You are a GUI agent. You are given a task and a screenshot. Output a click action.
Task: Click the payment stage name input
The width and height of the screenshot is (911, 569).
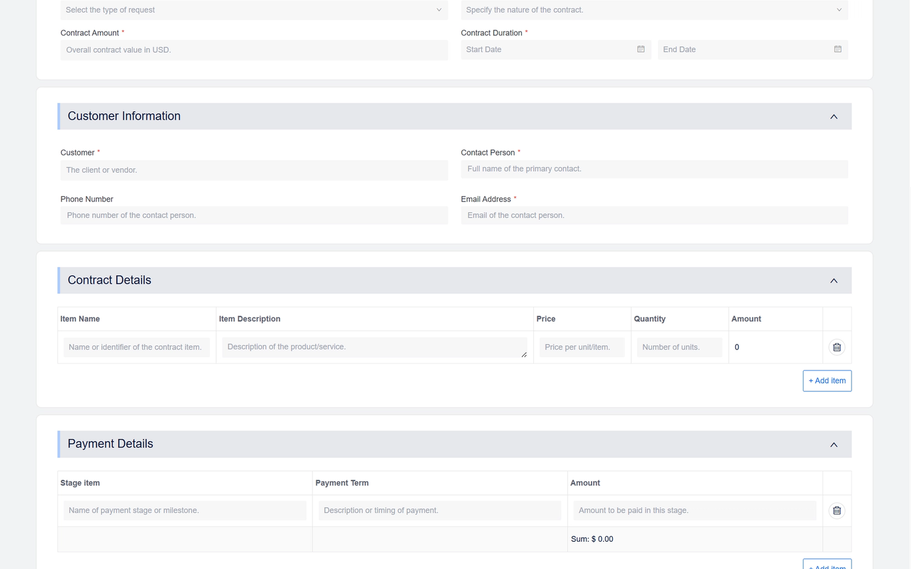pyautogui.click(x=185, y=510)
